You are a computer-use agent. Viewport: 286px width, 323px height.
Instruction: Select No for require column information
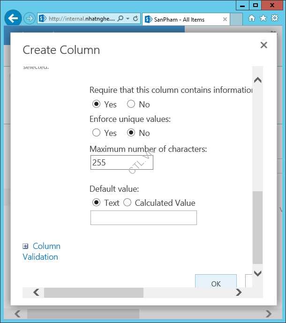(x=131, y=104)
